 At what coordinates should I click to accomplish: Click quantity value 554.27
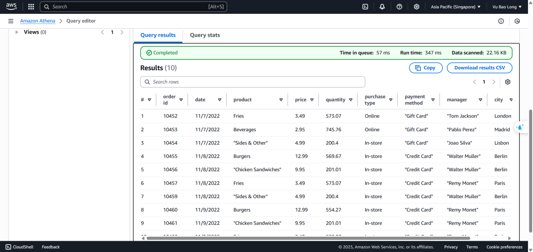point(334,210)
